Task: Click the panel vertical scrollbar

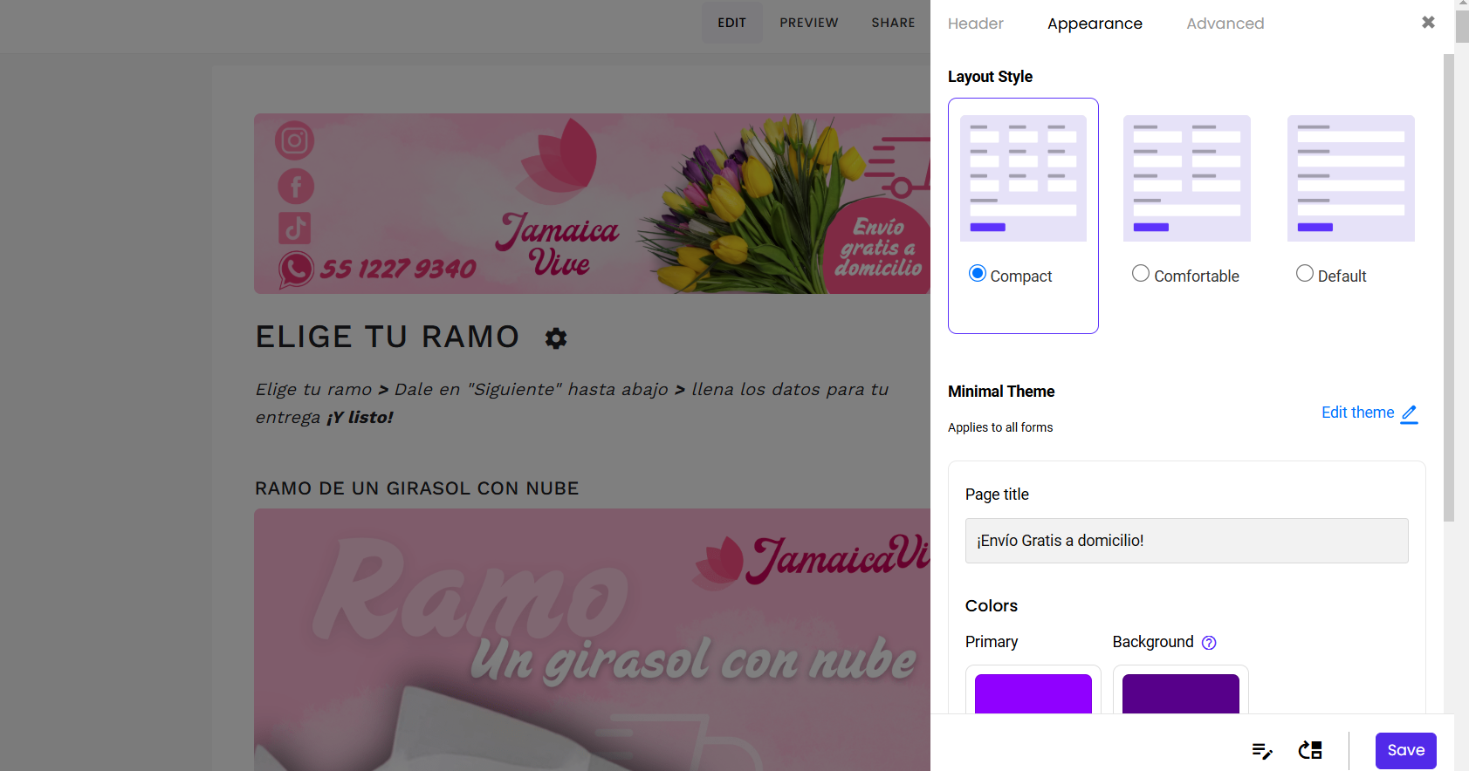Action: (1449, 288)
